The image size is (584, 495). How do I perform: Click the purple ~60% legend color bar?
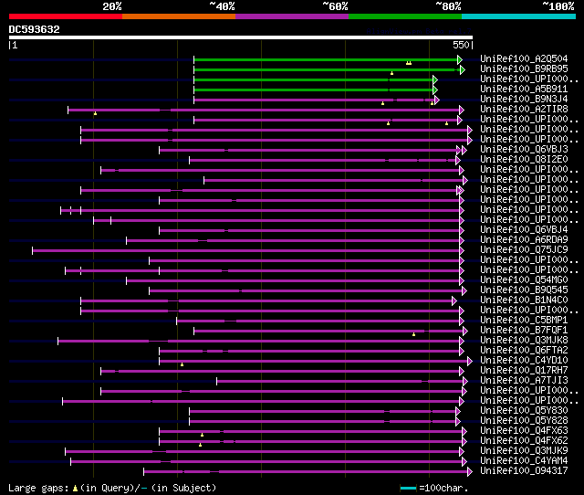(292, 16)
